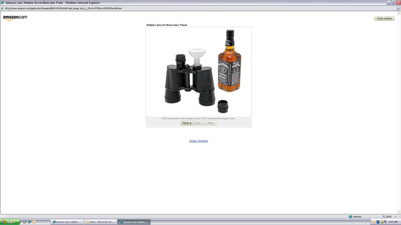
Task: Launch Windows Media Player from Quick Launch
Action: [24, 222]
